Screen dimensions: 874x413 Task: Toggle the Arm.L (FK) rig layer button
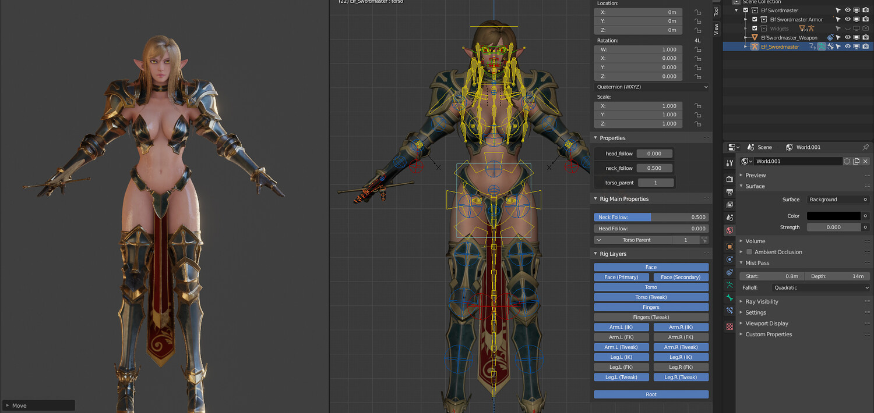coord(621,337)
